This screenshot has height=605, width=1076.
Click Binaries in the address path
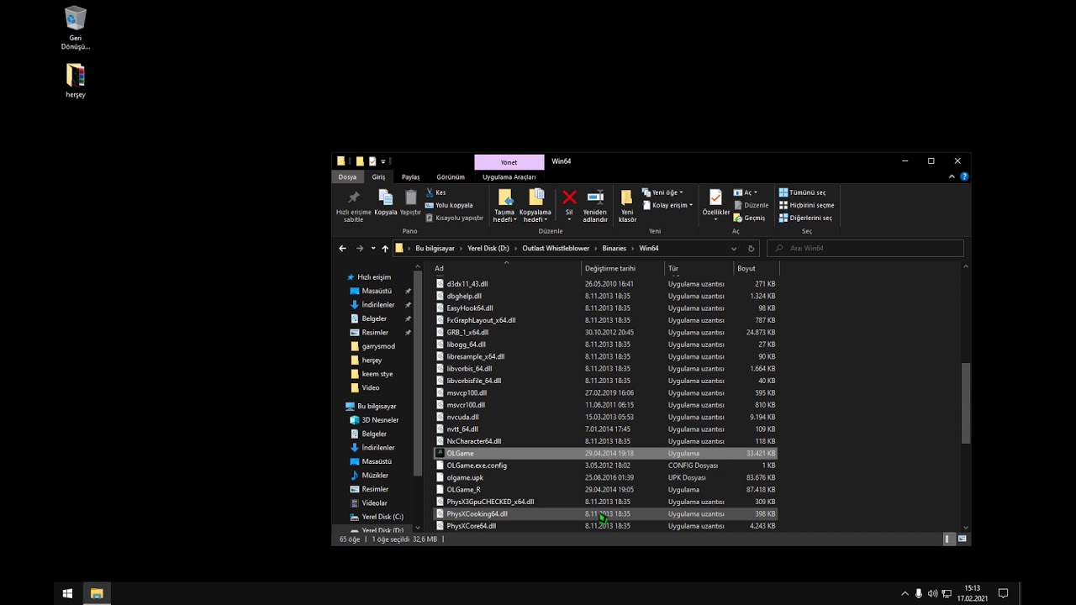tap(614, 249)
